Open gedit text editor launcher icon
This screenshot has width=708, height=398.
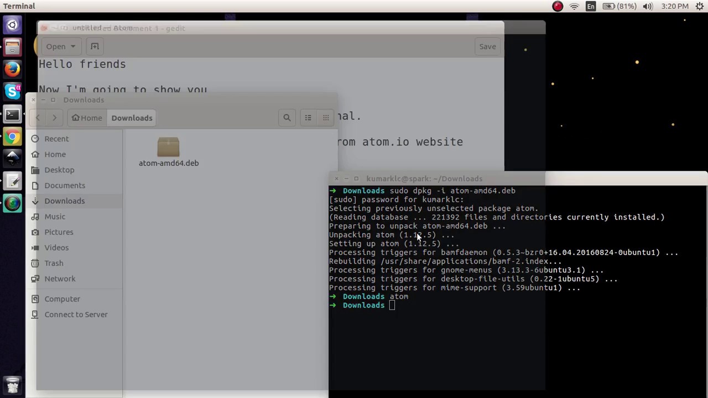[12, 181]
